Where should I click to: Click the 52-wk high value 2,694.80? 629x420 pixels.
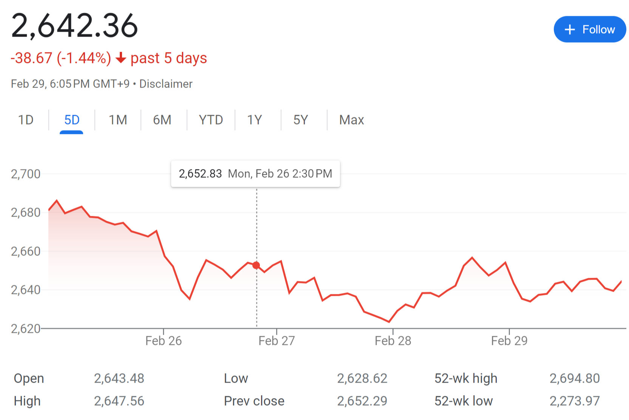[574, 378]
